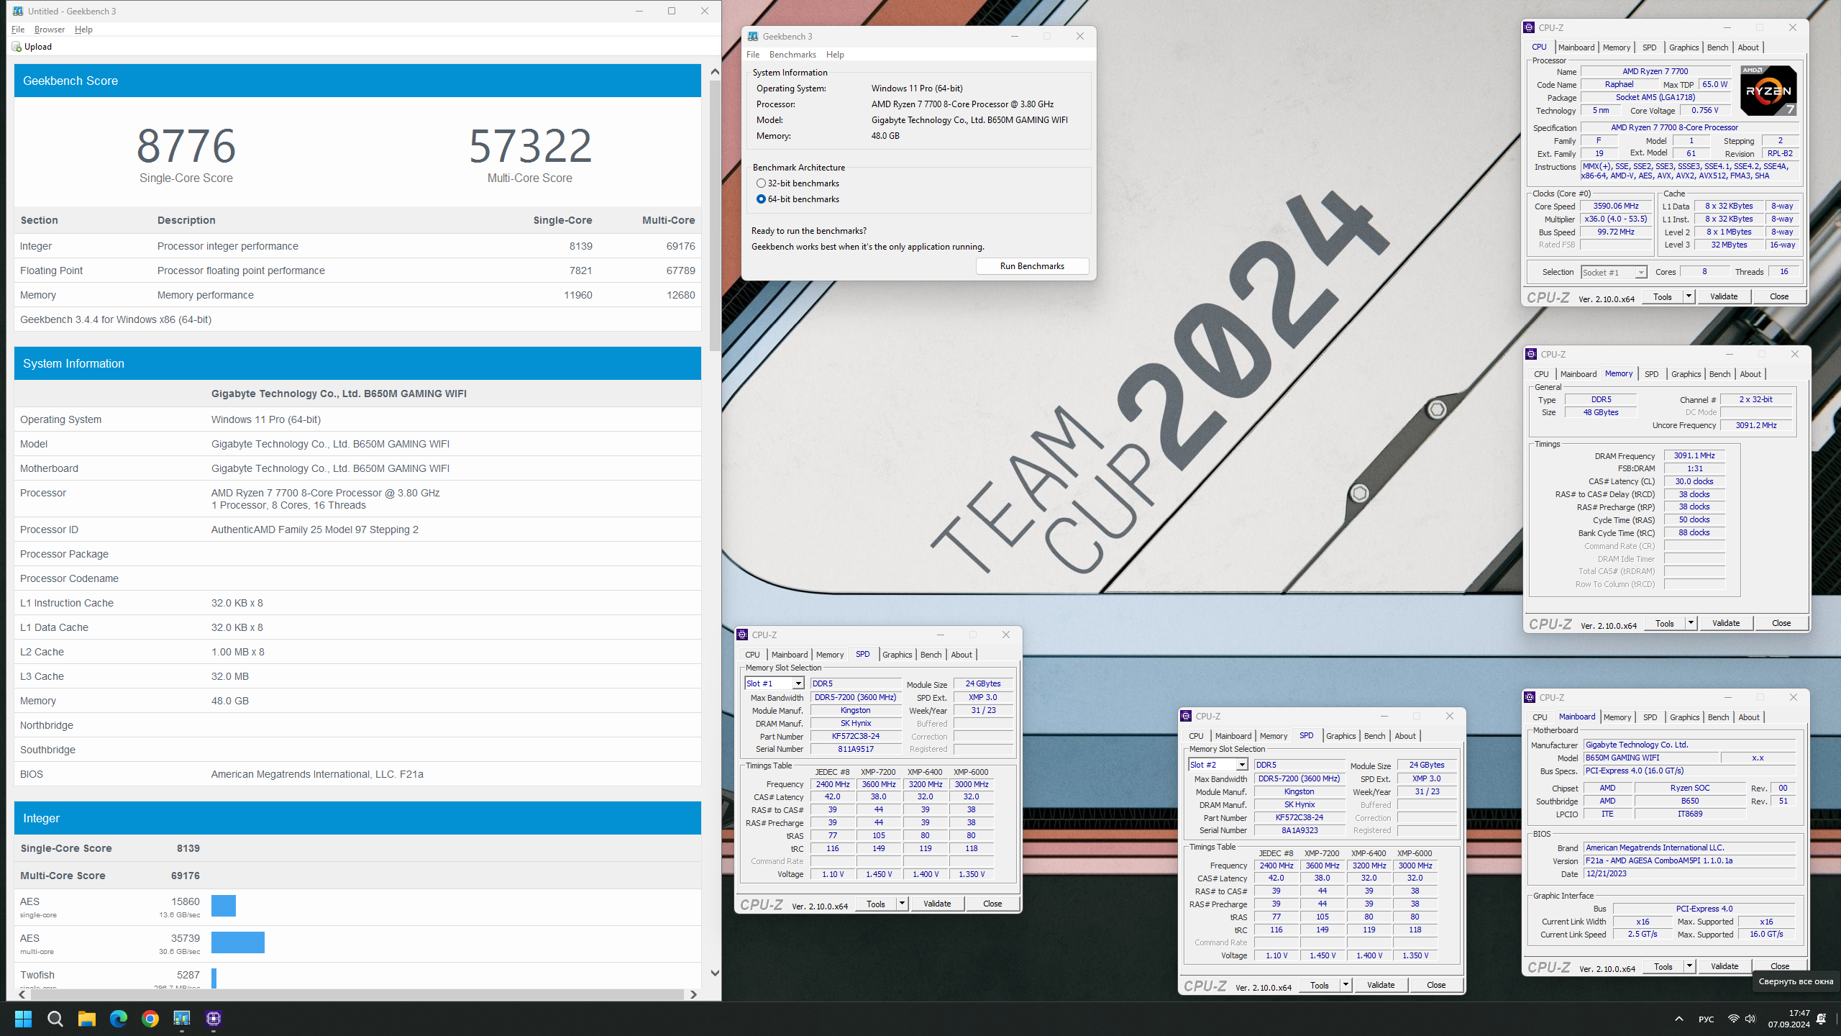Expand Tools arrow in CPU-Z Memory window
Screen dimensions: 1841x1036
(1691, 623)
